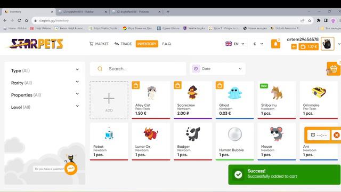Select the Badger pet card

point(193,141)
